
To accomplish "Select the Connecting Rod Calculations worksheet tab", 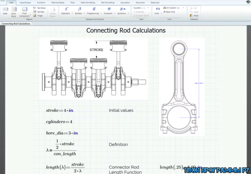I will [x=16, y=23].
